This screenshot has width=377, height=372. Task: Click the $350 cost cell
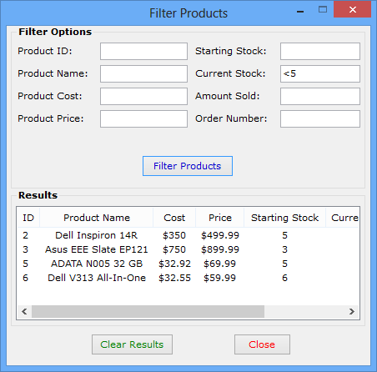(x=174, y=235)
